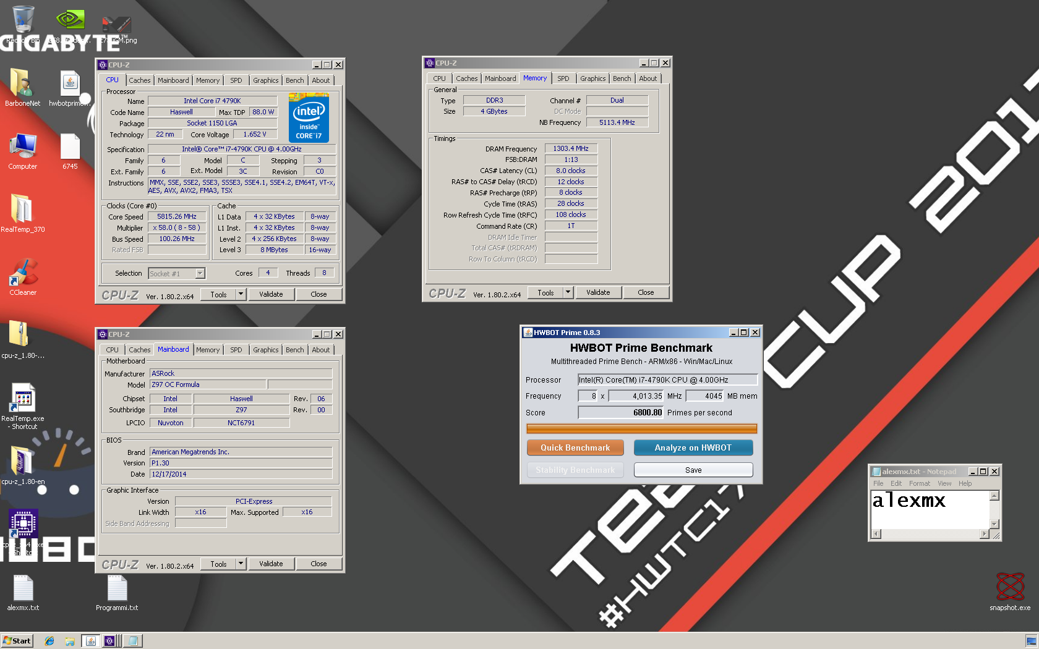Click the Notepad horizontal scrollbar right arrow
Screen dimensions: 1039x649
click(985, 534)
